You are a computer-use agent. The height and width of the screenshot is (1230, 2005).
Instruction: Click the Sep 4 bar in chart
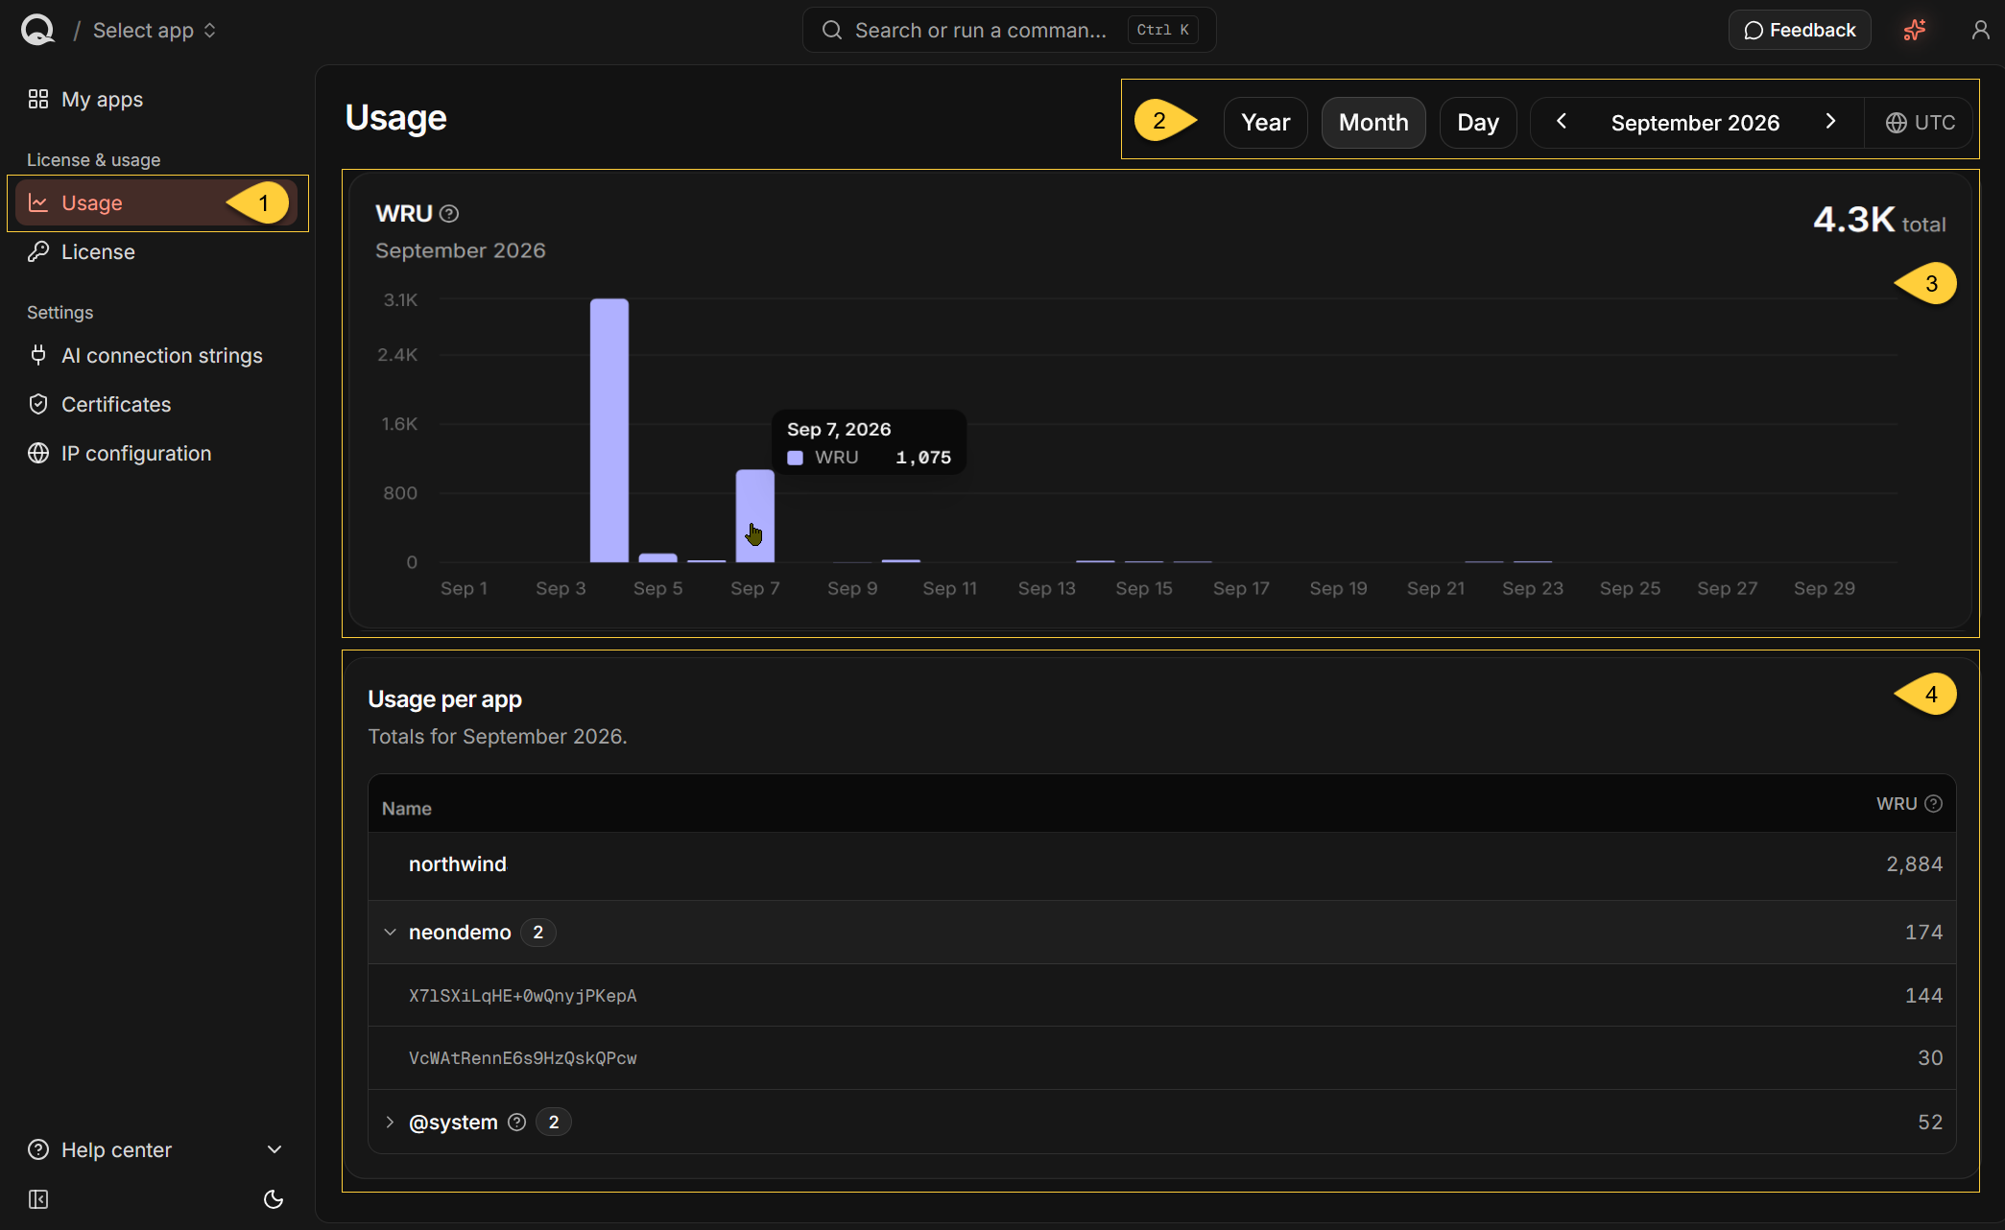609,430
